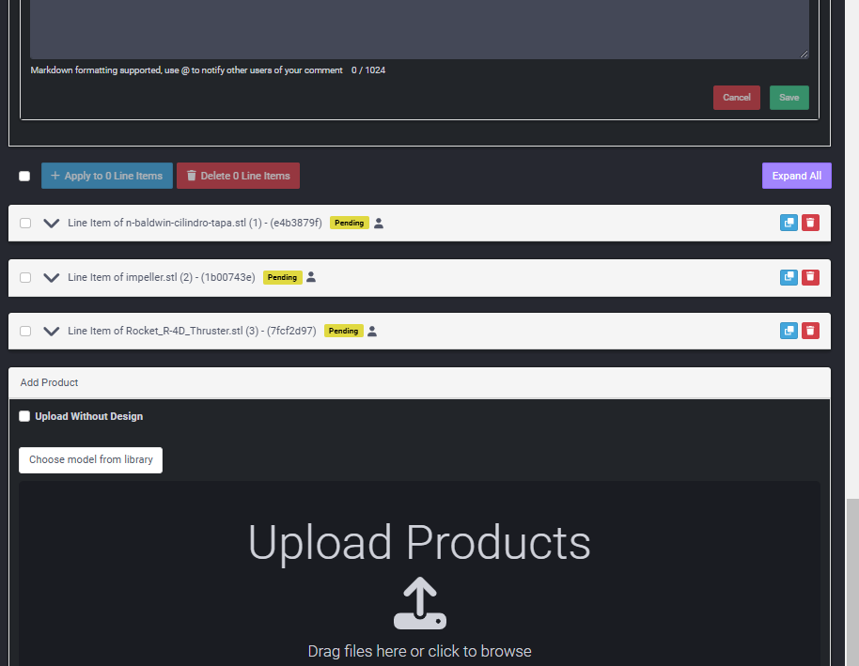859x666 pixels.
Task: Delete the impeller.stl line item
Action: click(x=810, y=277)
